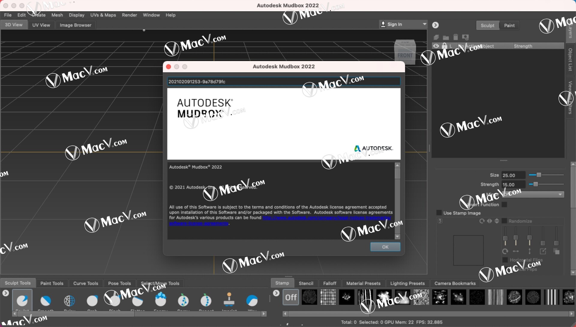
Task: Click the Size value field
Action: [x=513, y=175]
